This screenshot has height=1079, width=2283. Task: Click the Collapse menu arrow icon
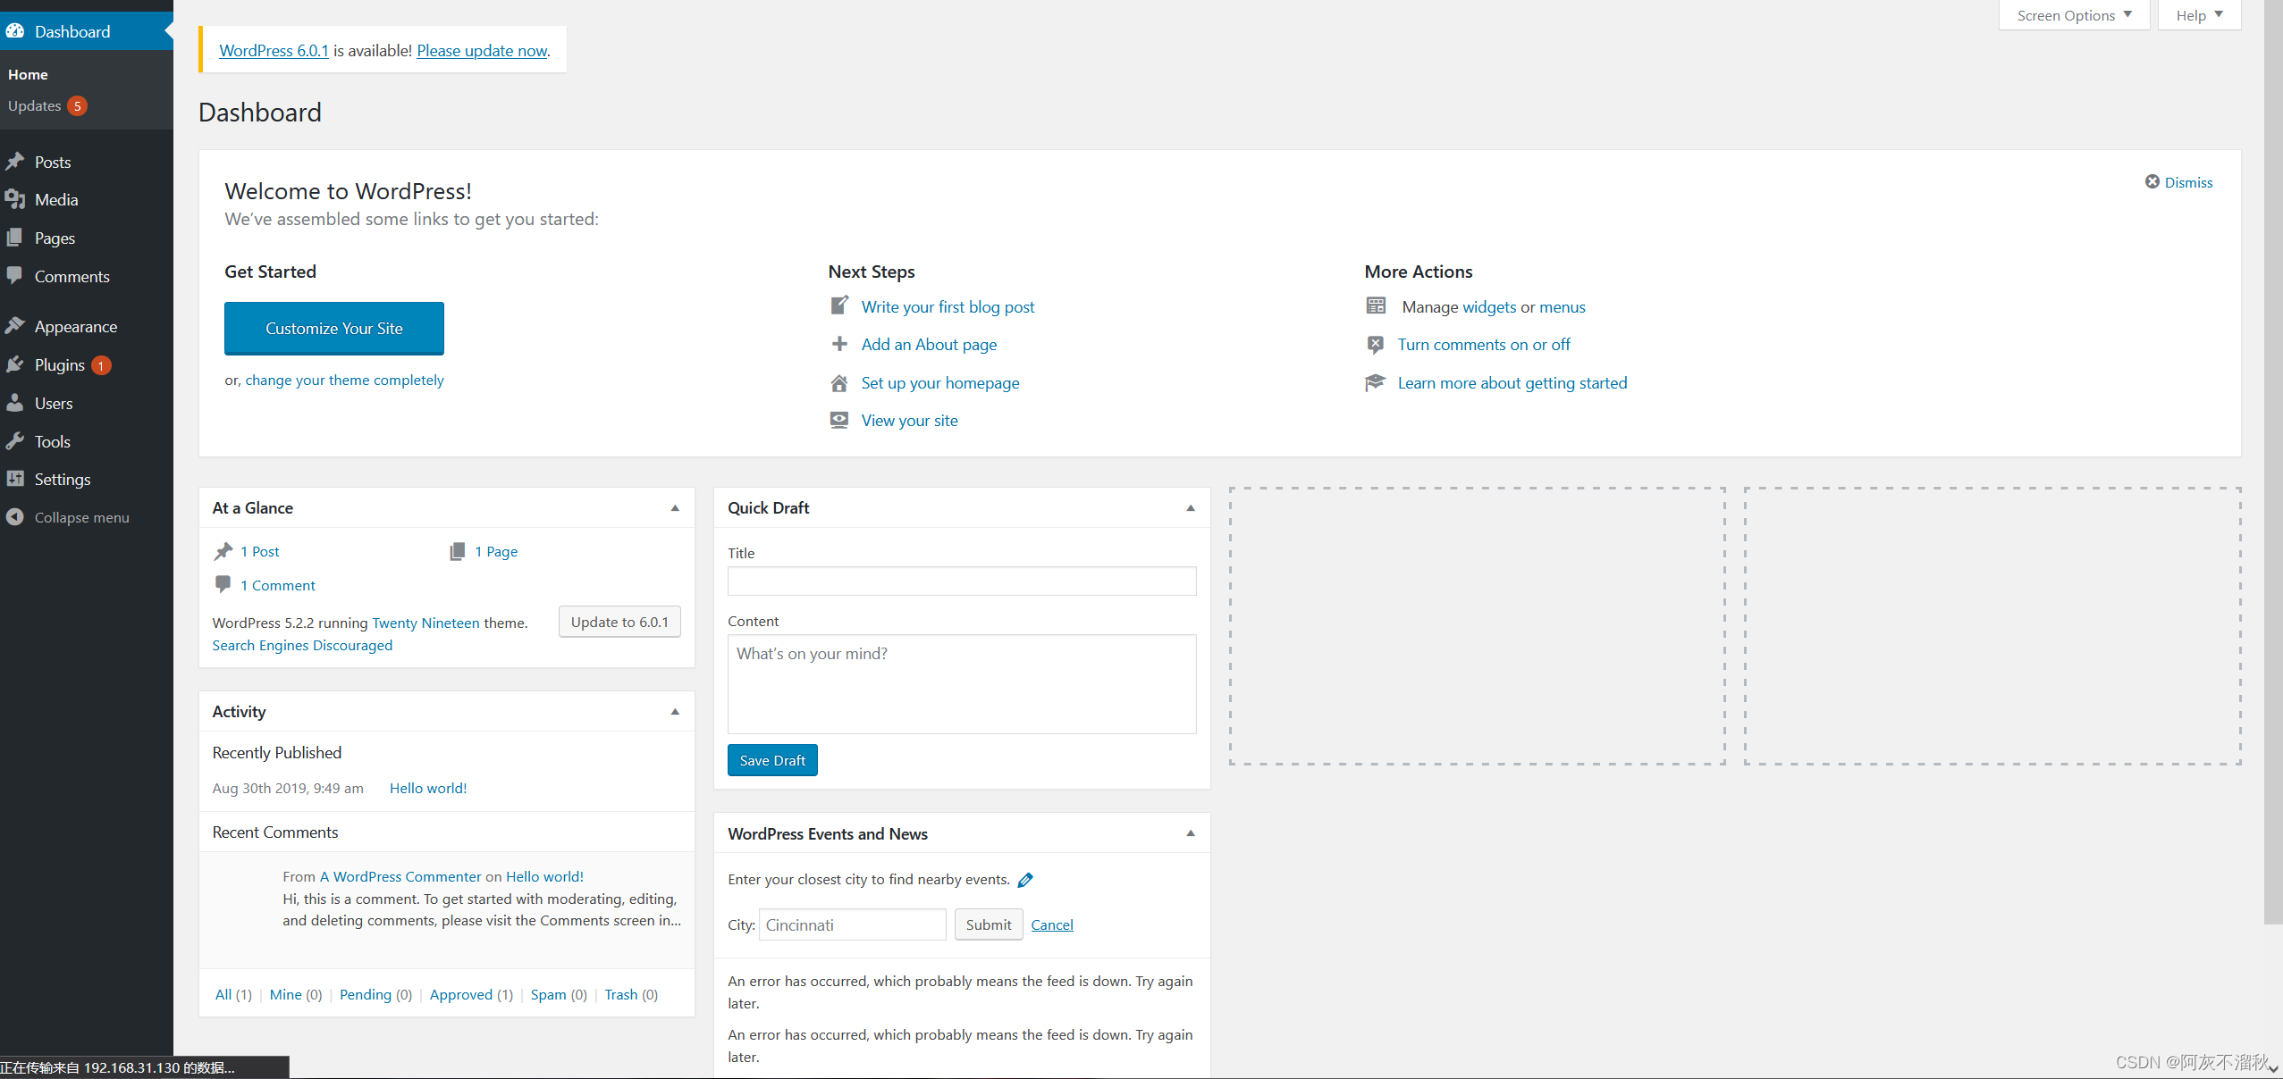tap(14, 517)
